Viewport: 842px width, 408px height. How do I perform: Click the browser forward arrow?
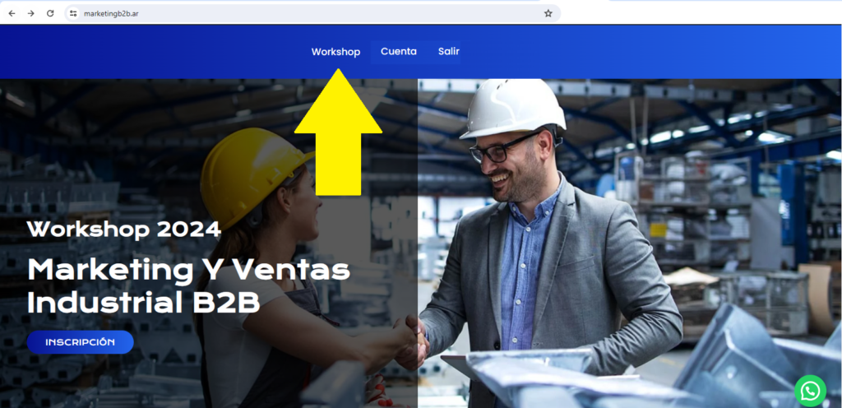pos(31,13)
